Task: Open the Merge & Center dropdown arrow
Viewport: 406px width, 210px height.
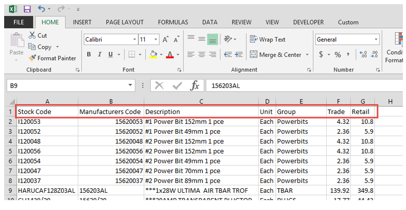Action: pyautogui.click(x=307, y=54)
